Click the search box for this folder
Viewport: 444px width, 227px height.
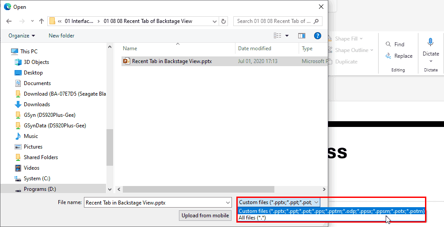pos(277,21)
